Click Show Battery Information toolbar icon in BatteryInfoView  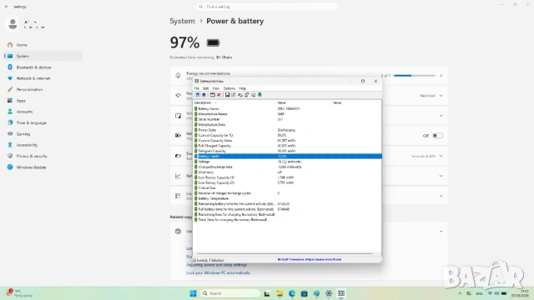[x=198, y=95]
